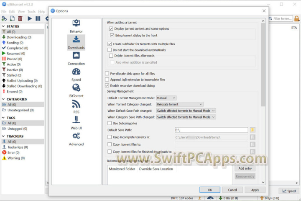Click the lock icon in main window
The height and width of the screenshot is (201, 301).
pos(297,18)
